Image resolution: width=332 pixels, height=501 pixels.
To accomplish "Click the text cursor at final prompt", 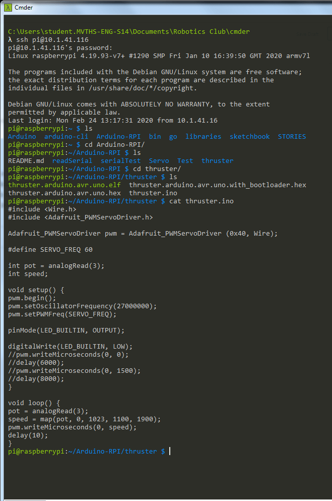I will pos(170,451).
